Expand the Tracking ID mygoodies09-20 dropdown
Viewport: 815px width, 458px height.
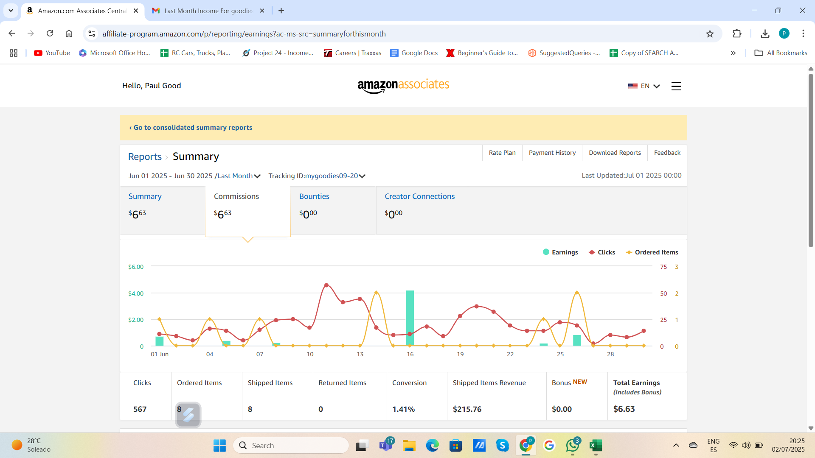click(335, 176)
